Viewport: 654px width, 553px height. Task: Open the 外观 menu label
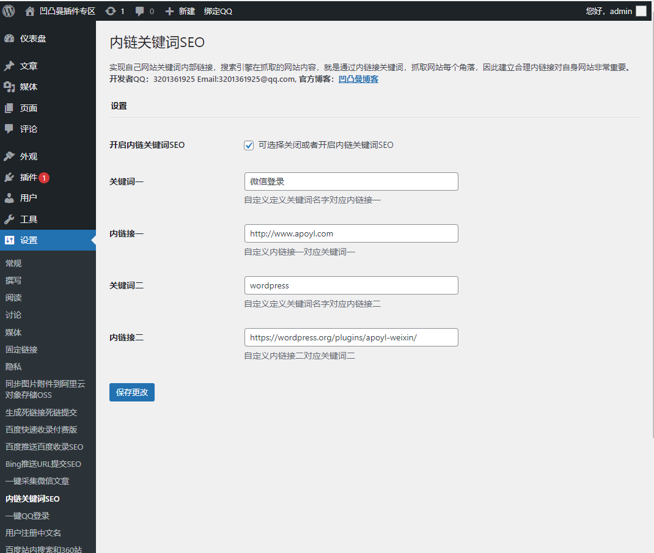coord(29,156)
